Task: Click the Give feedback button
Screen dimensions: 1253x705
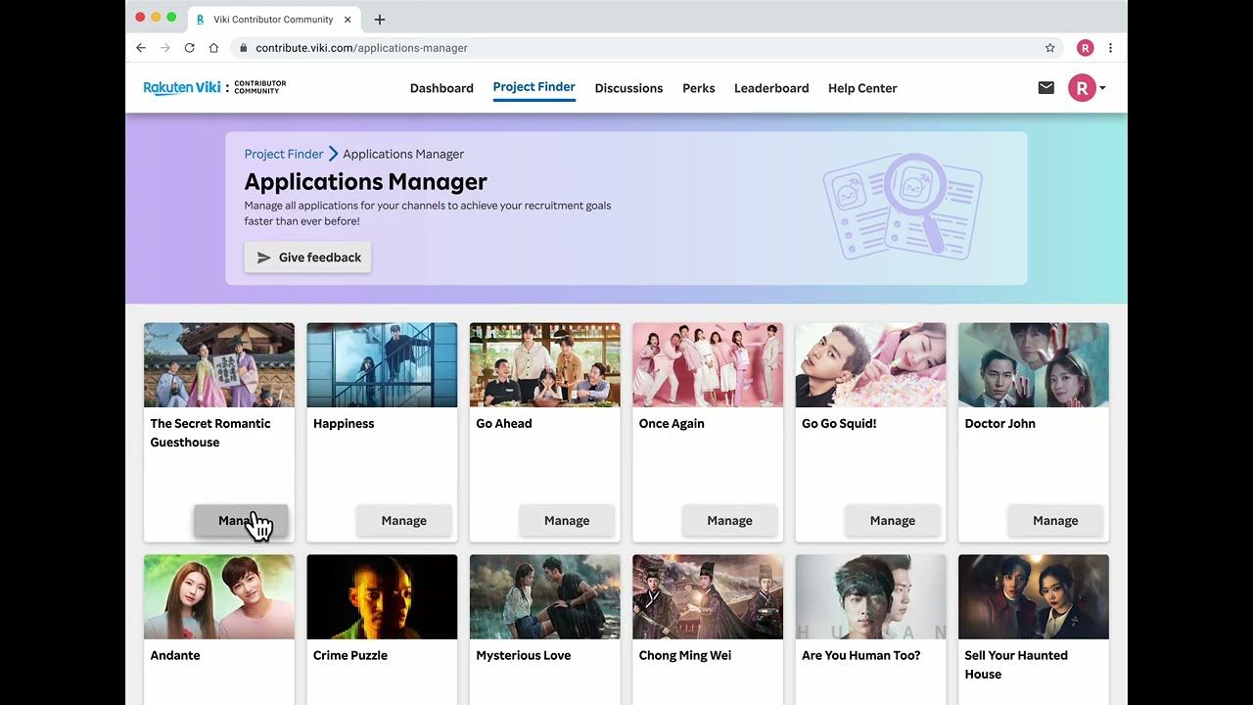Action: pos(307,258)
